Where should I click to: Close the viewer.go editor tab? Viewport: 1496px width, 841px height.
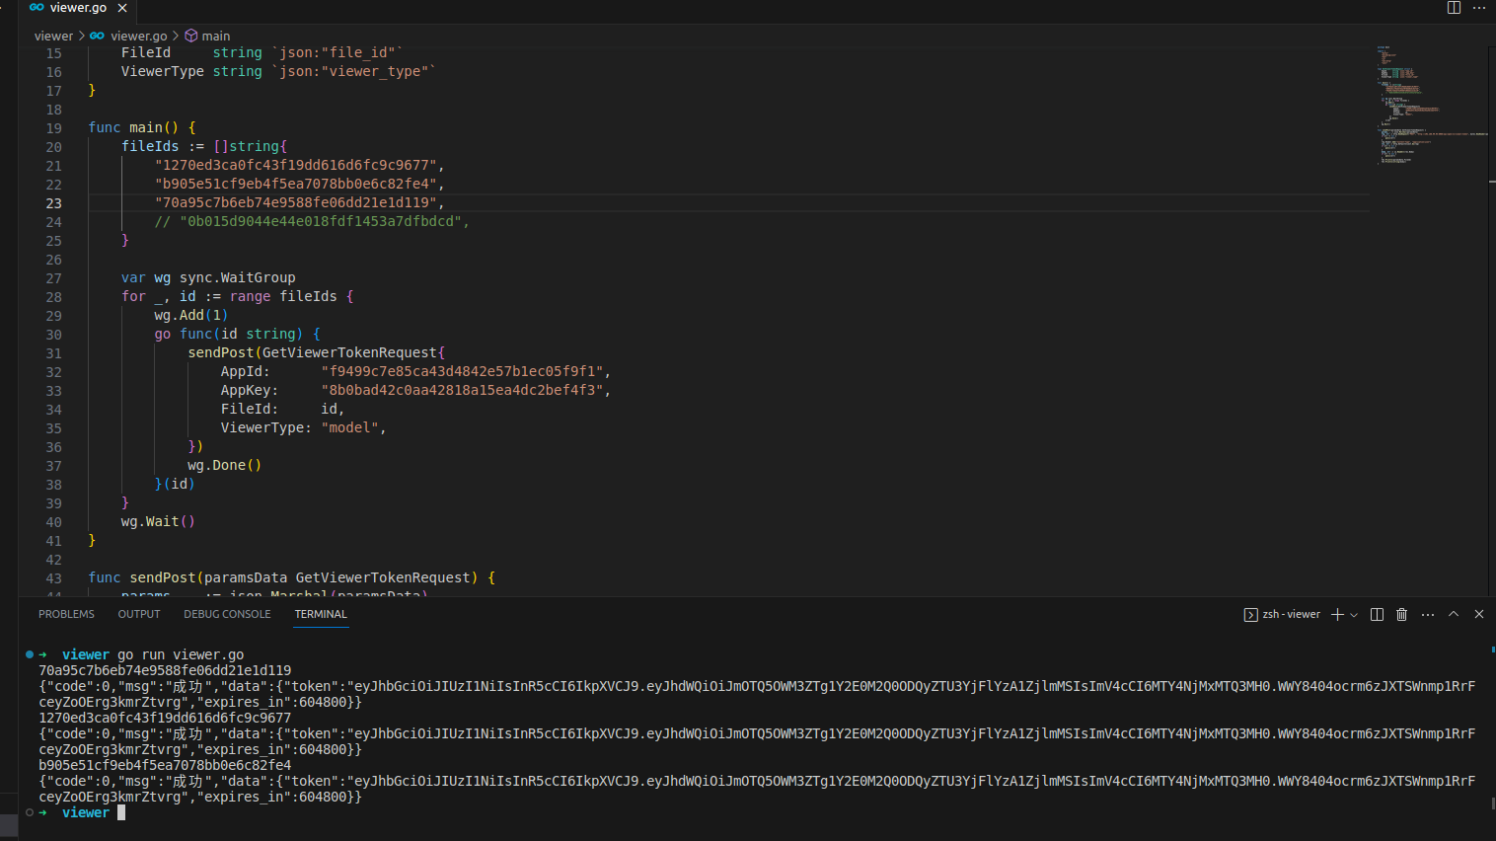pyautogui.click(x=121, y=7)
